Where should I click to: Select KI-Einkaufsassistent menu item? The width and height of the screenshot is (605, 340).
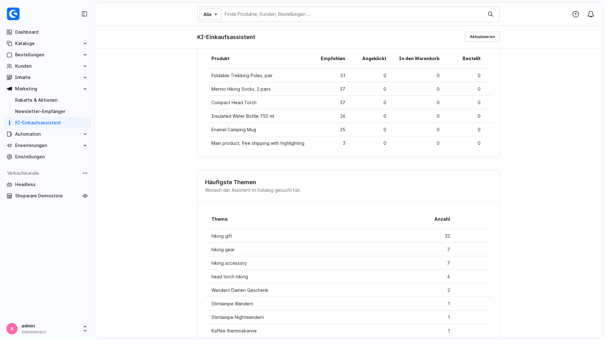tap(47, 123)
